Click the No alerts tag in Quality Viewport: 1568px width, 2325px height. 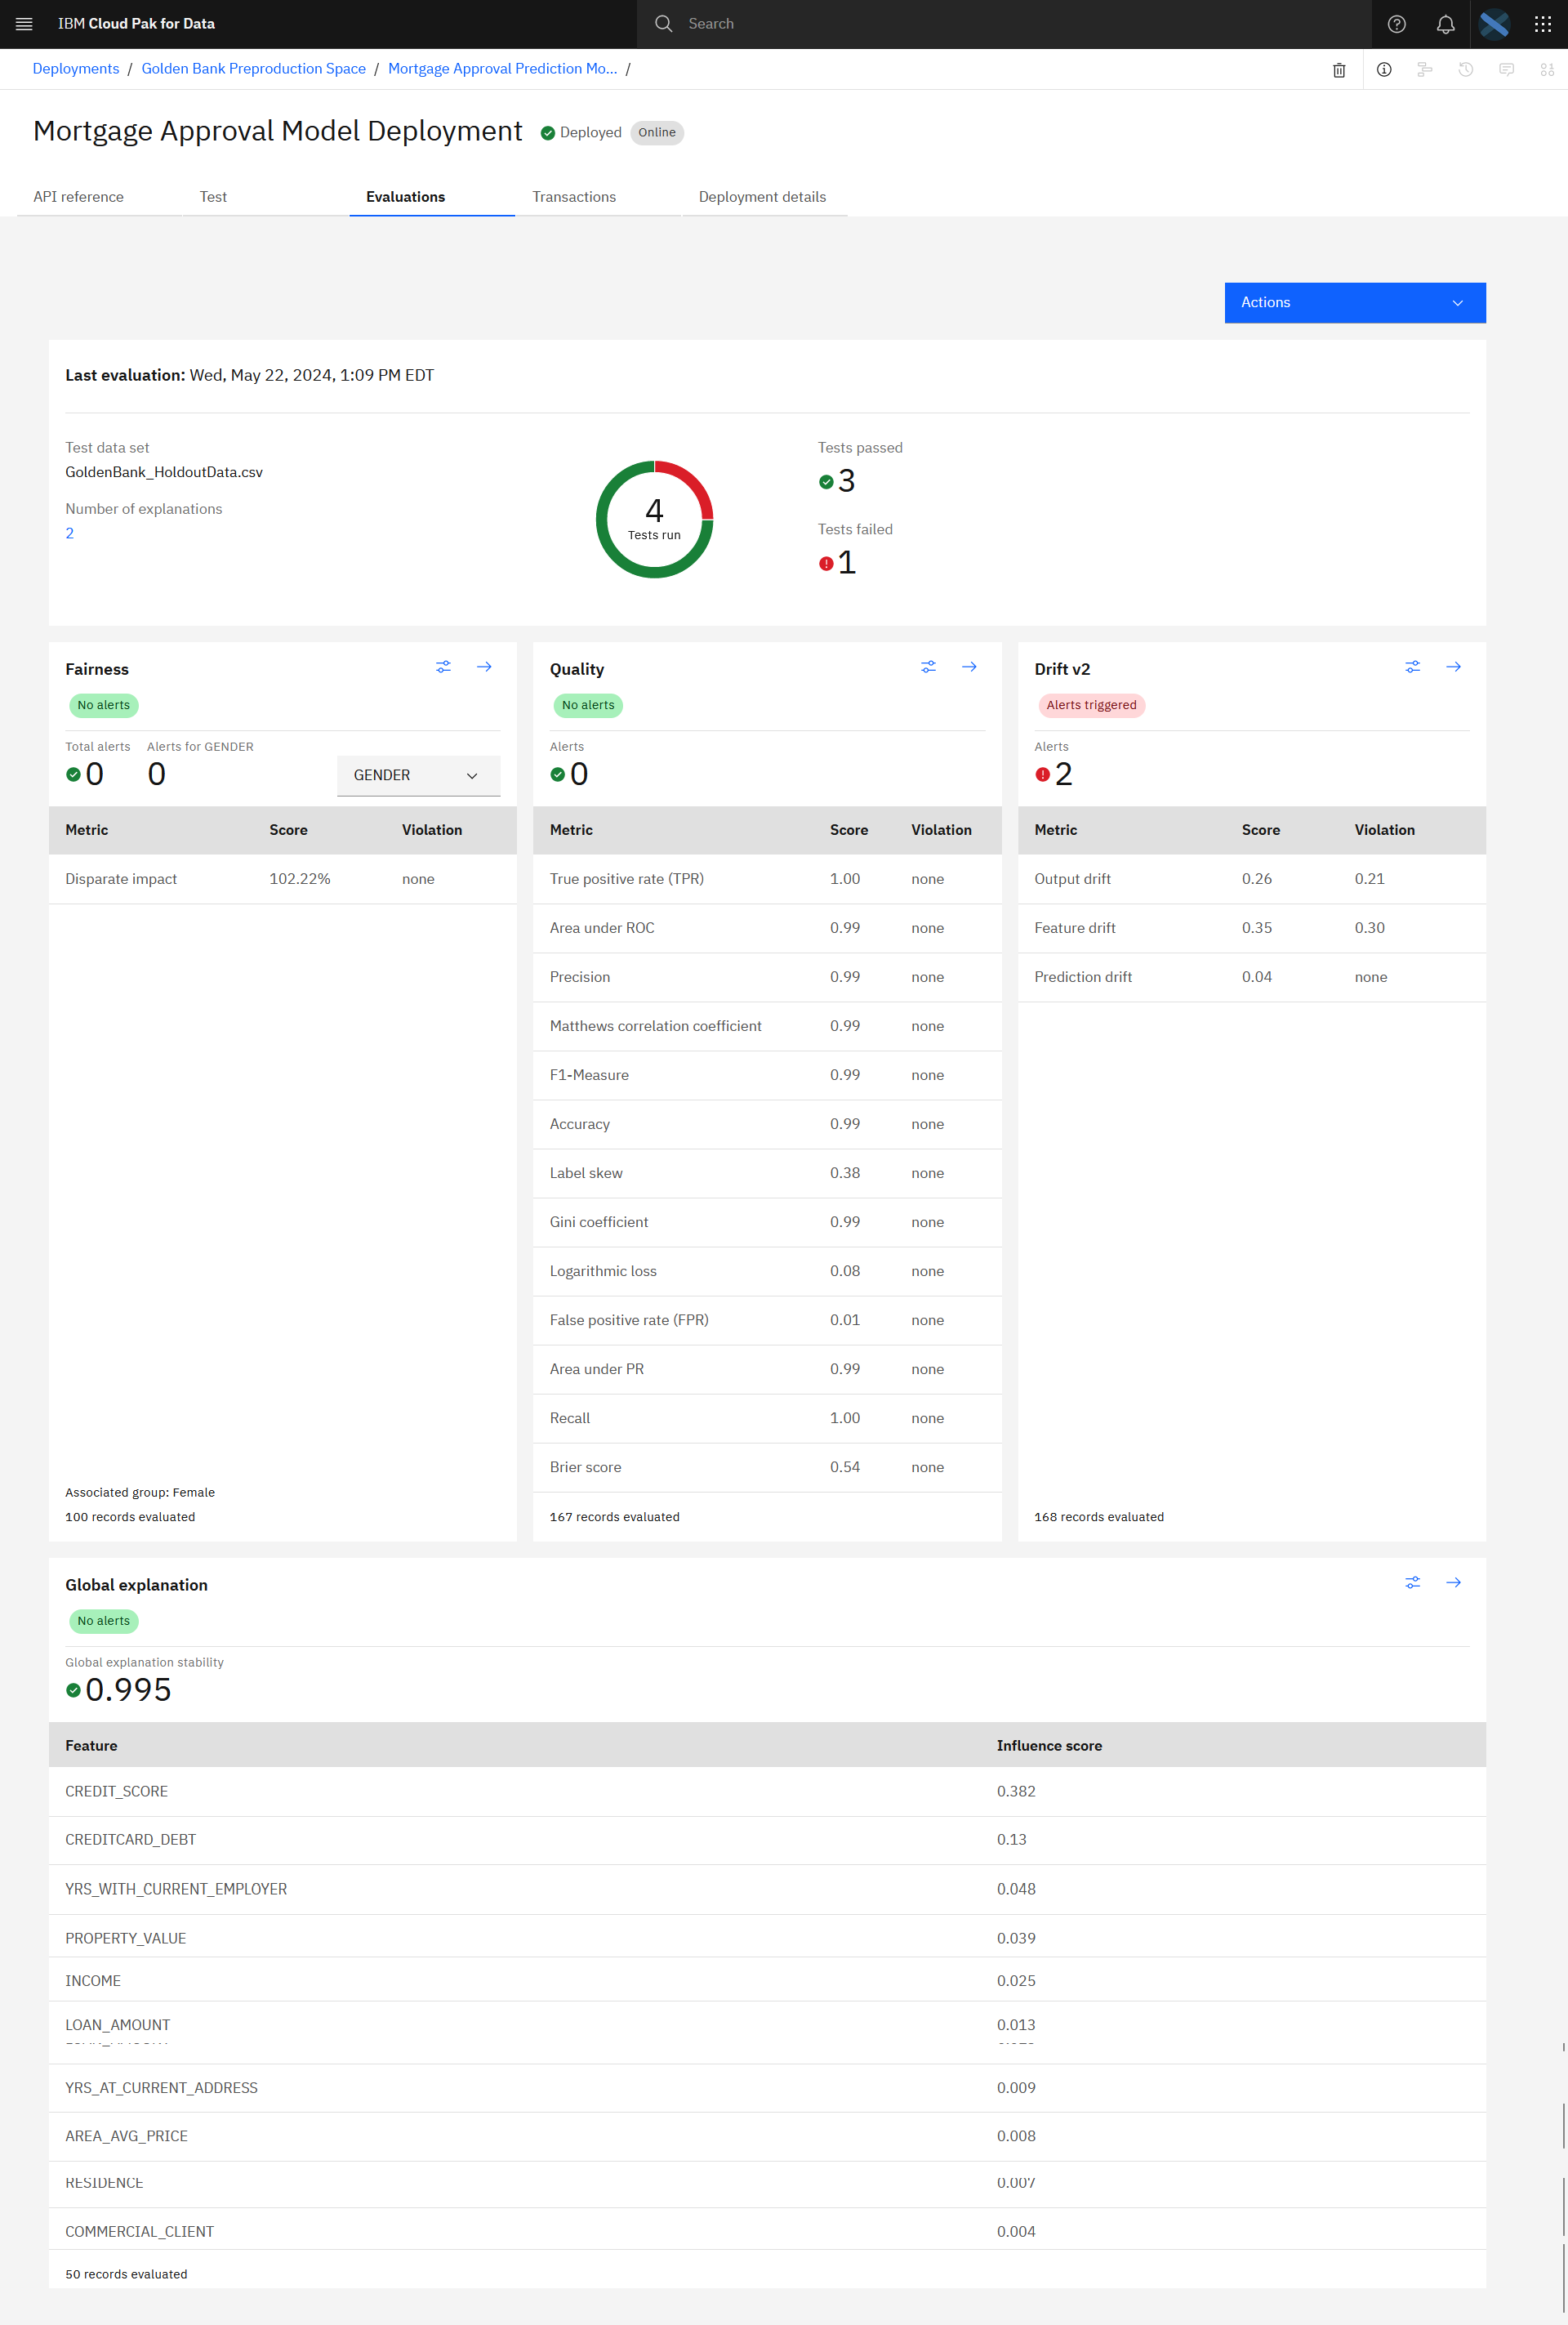[588, 705]
